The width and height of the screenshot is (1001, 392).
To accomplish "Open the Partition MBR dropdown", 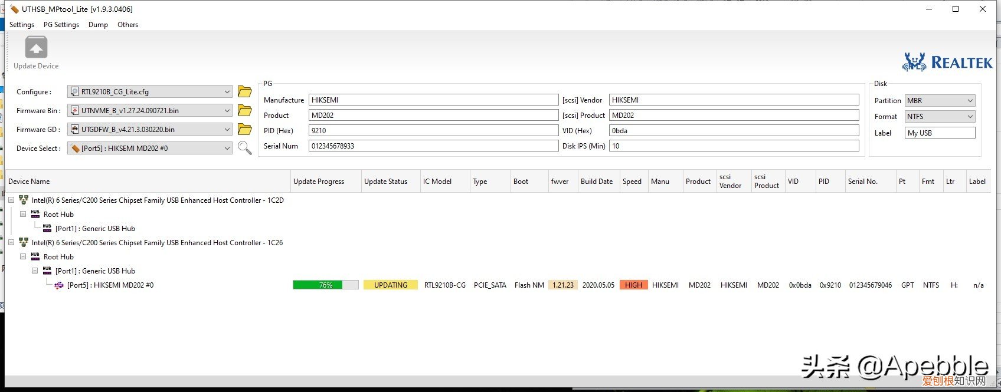I will coord(970,101).
